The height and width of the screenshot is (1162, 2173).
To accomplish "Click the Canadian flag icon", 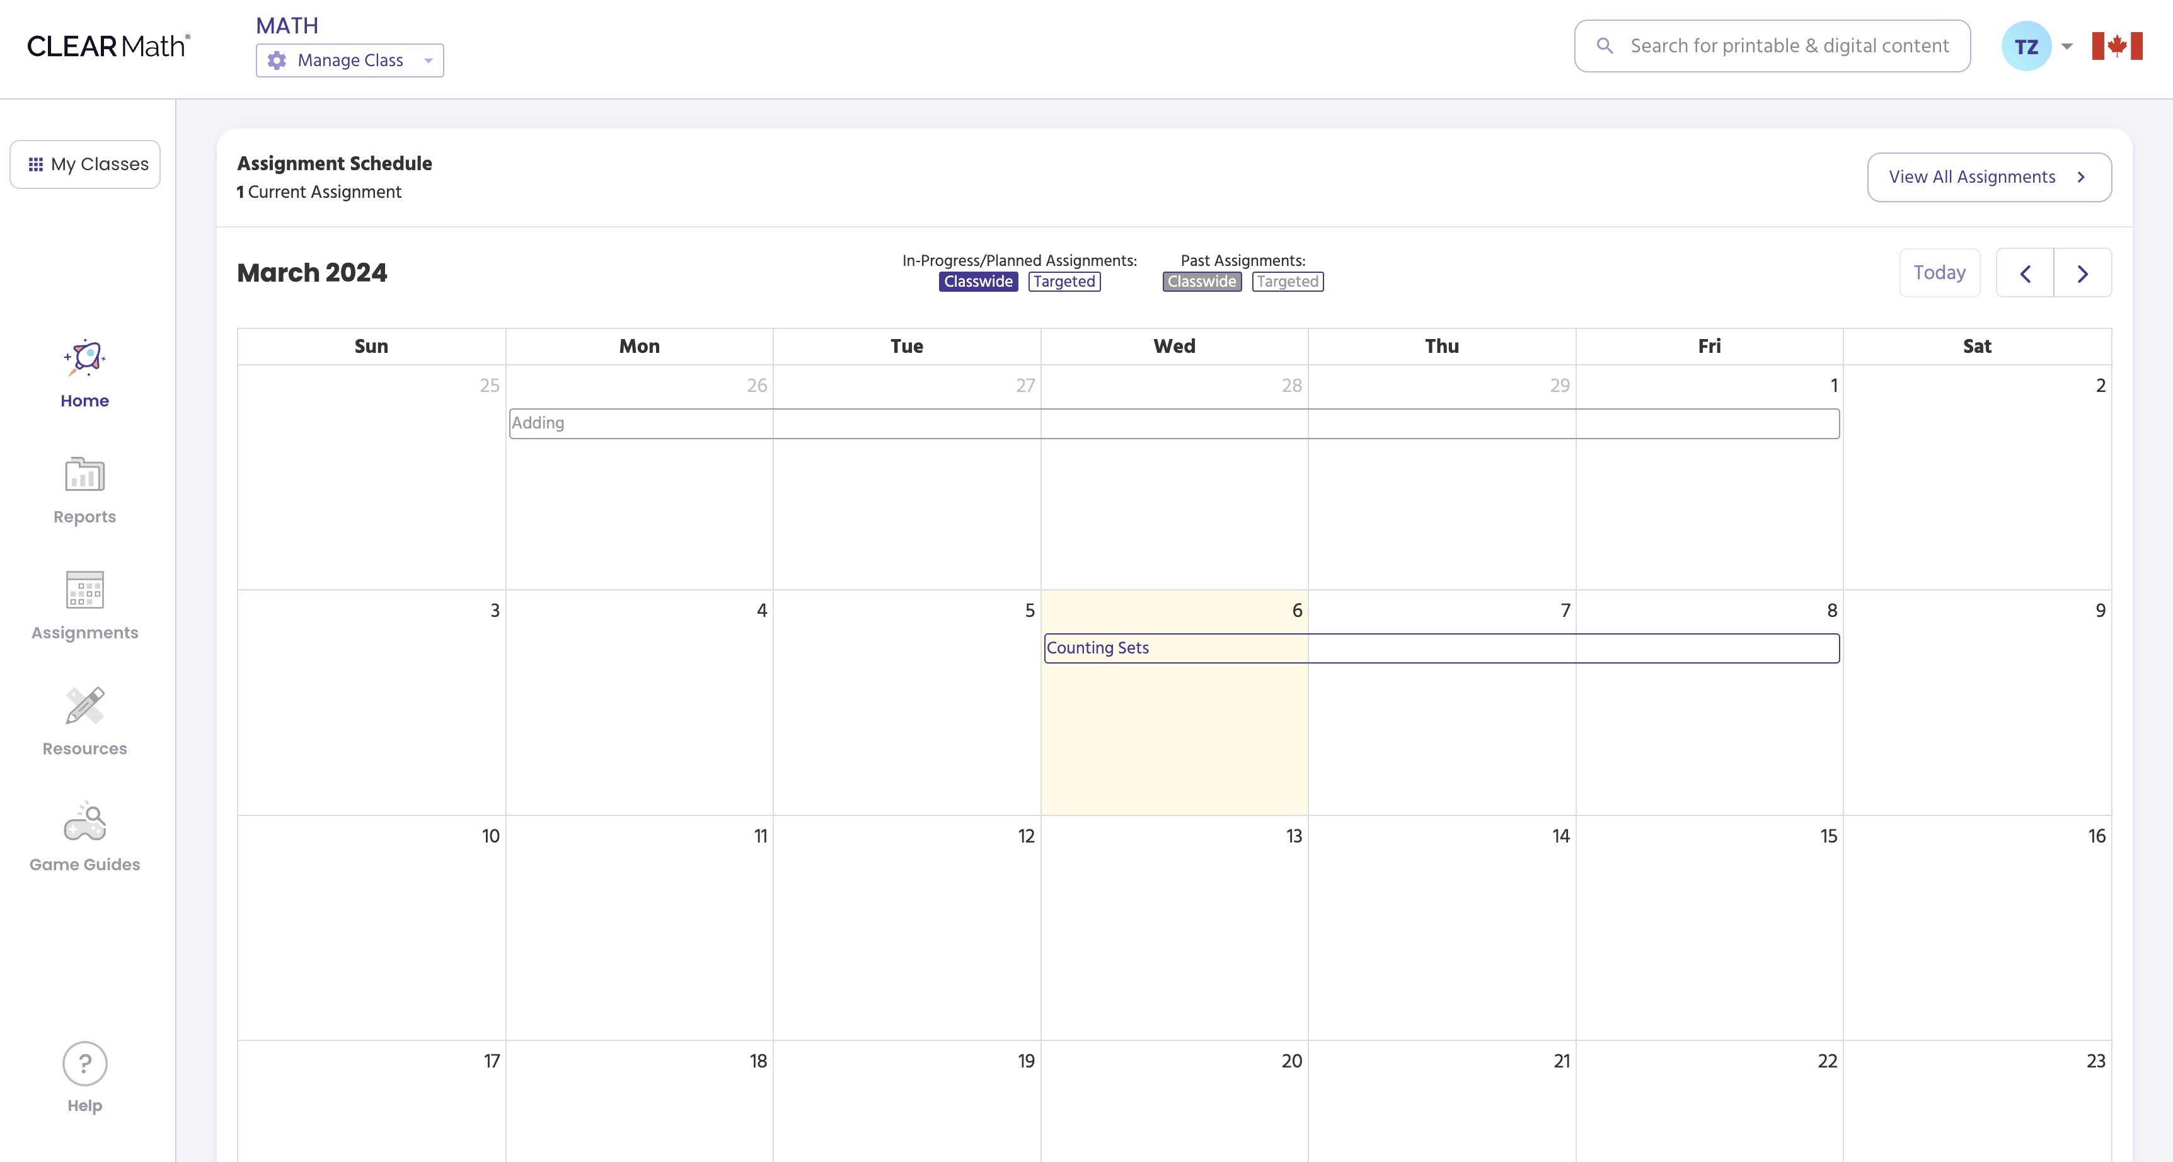I will [x=2118, y=45].
